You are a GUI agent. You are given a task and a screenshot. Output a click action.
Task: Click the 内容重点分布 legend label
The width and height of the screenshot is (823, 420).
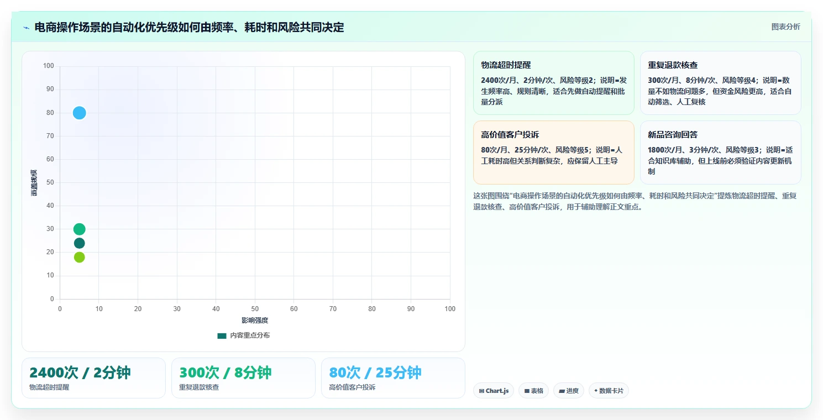pos(250,335)
